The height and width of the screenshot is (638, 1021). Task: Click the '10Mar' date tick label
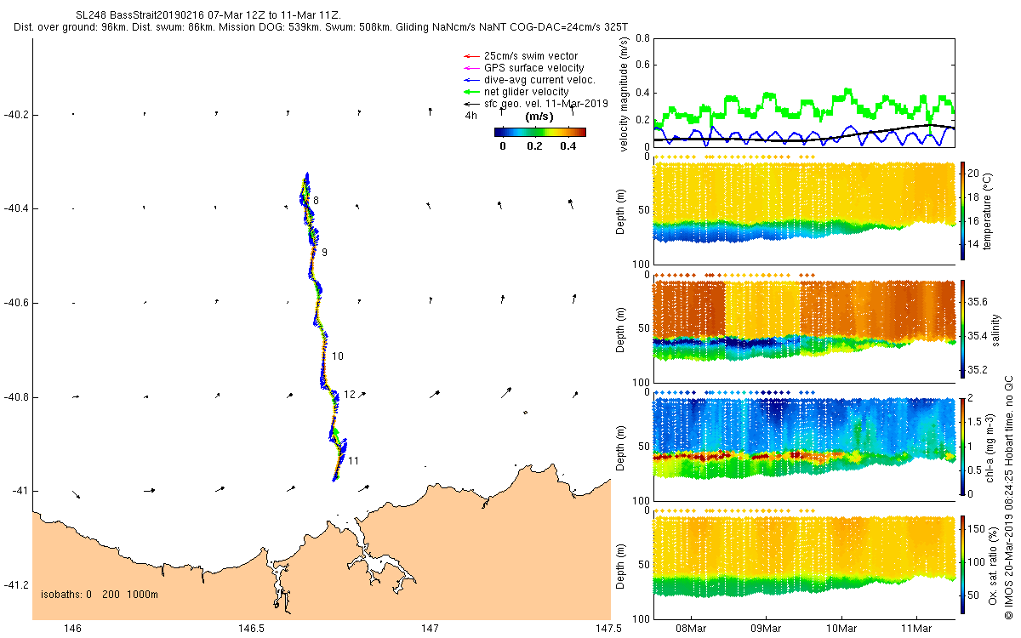[841, 629]
